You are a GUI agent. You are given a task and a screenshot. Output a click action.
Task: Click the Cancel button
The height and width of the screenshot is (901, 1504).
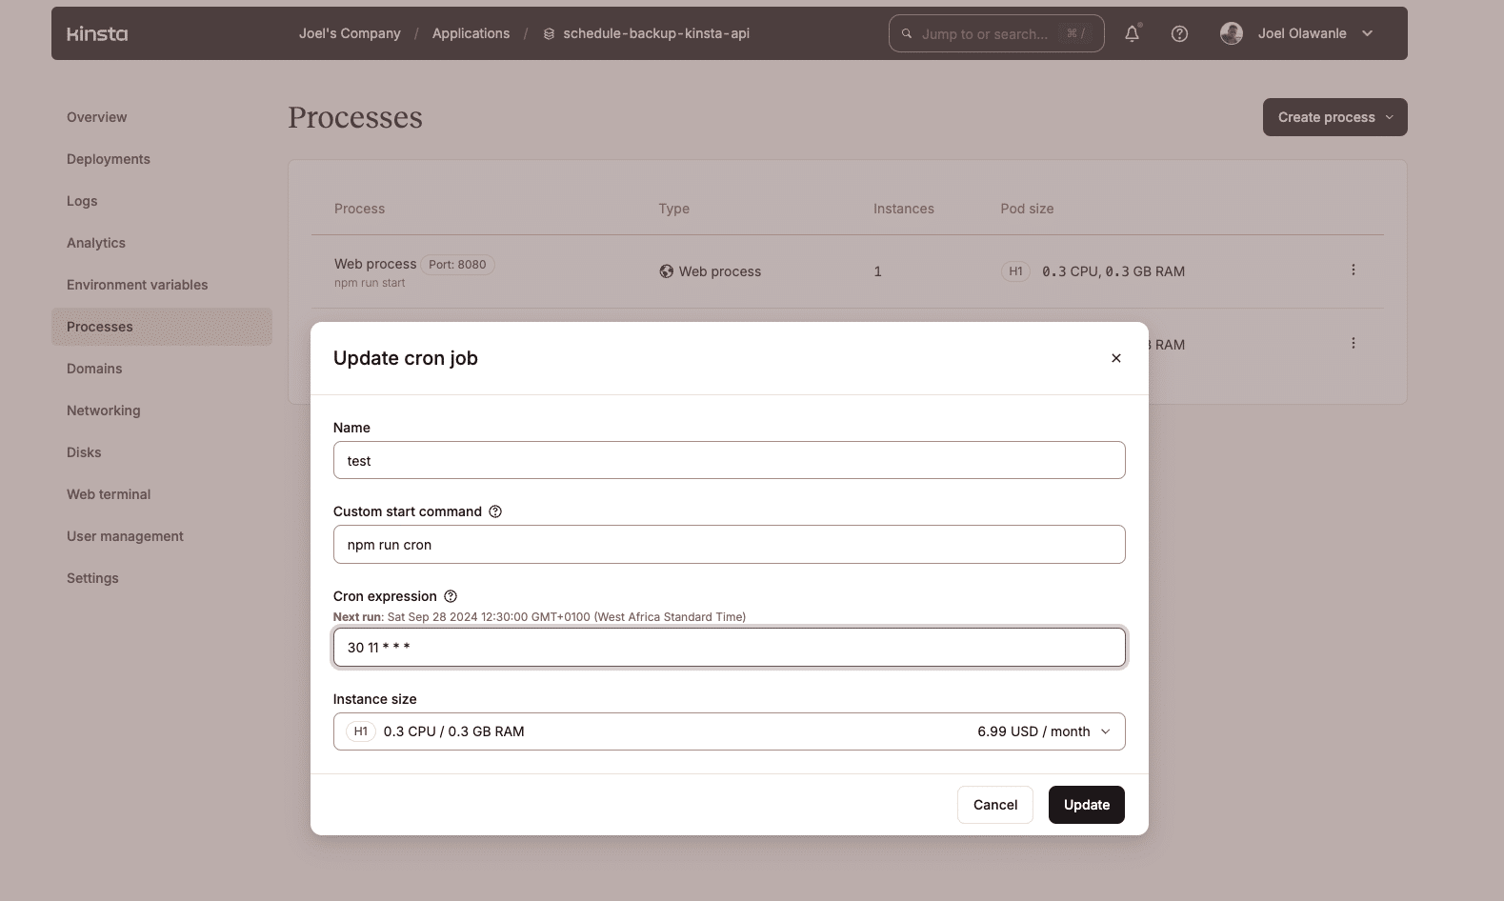coord(995,805)
